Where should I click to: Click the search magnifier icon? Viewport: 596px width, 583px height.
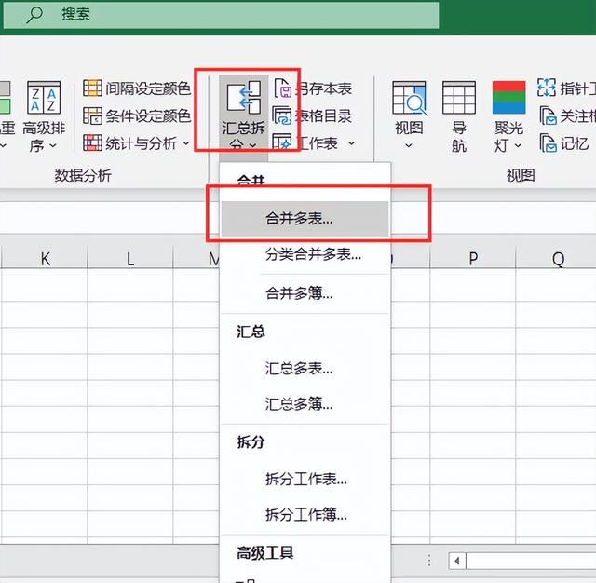tap(34, 15)
